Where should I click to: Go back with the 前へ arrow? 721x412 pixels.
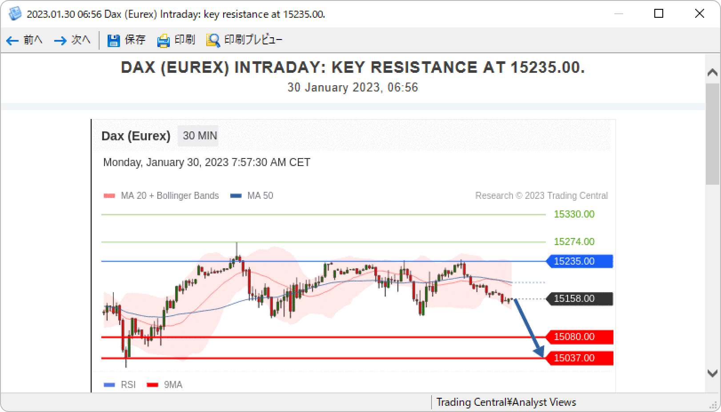coord(12,41)
